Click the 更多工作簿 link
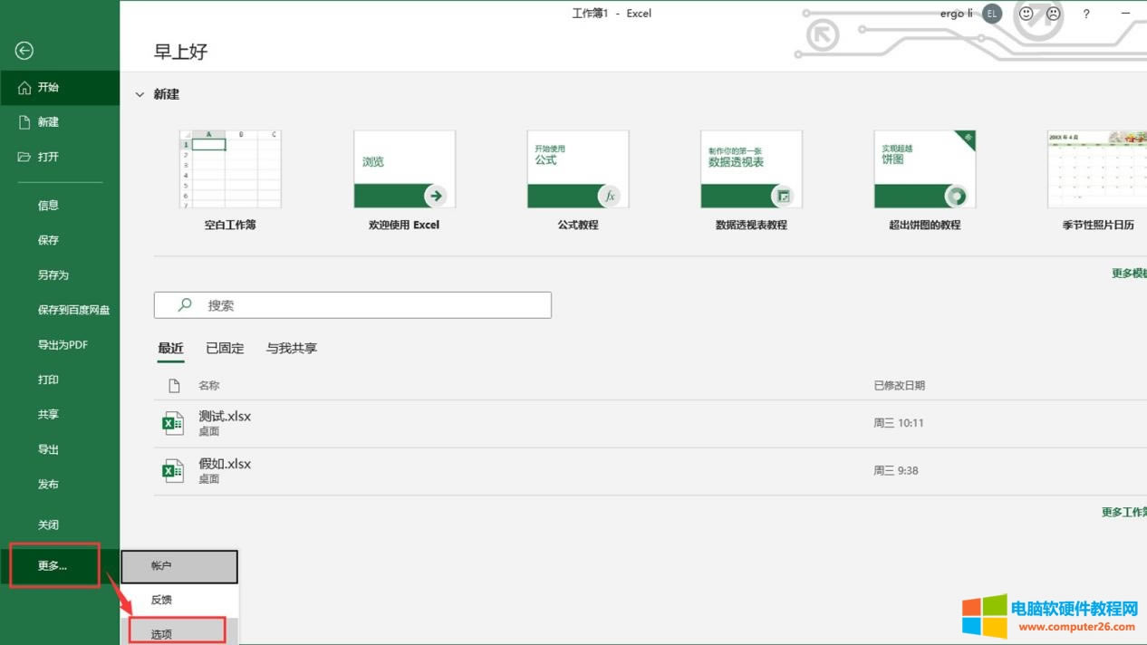 [1123, 513]
